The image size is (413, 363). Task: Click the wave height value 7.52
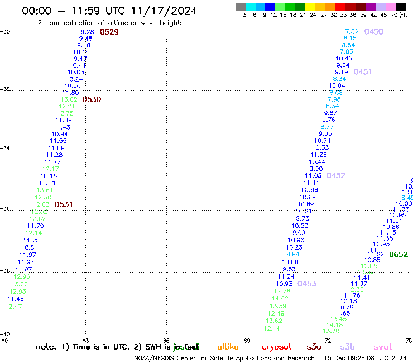352,32
